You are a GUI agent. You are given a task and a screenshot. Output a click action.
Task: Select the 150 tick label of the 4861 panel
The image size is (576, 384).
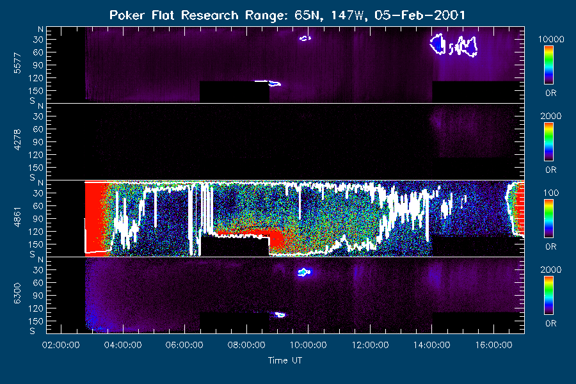pyautogui.click(x=36, y=244)
